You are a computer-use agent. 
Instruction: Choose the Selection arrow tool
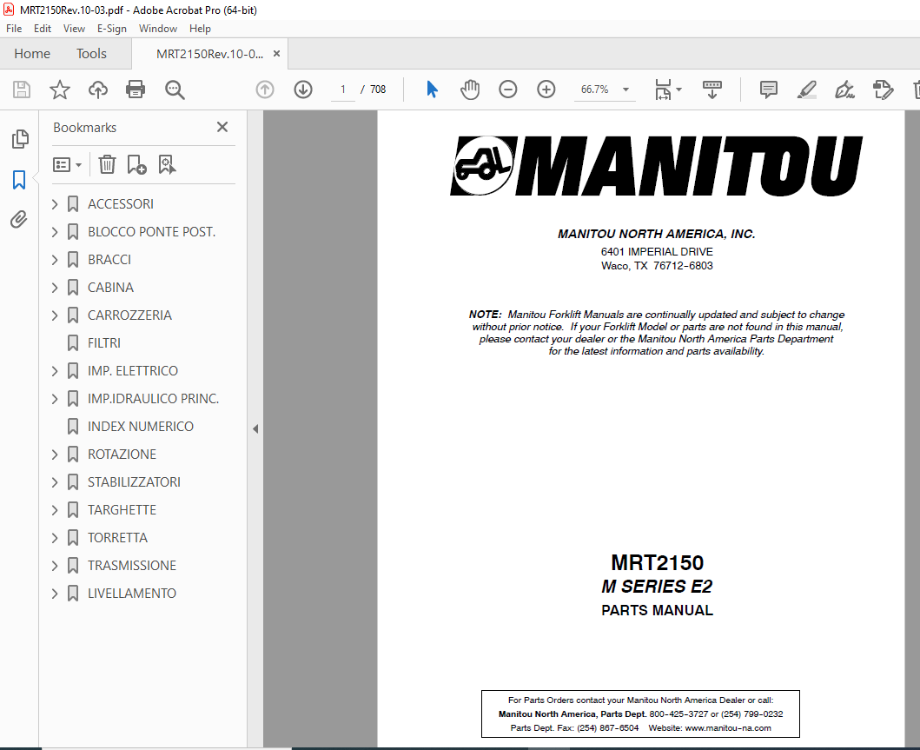(432, 90)
